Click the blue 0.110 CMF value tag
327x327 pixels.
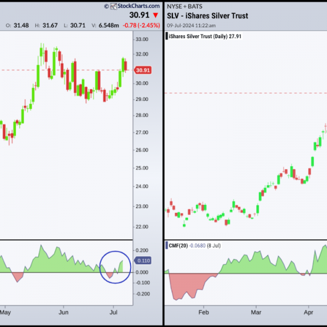click(x=142, y=261)
